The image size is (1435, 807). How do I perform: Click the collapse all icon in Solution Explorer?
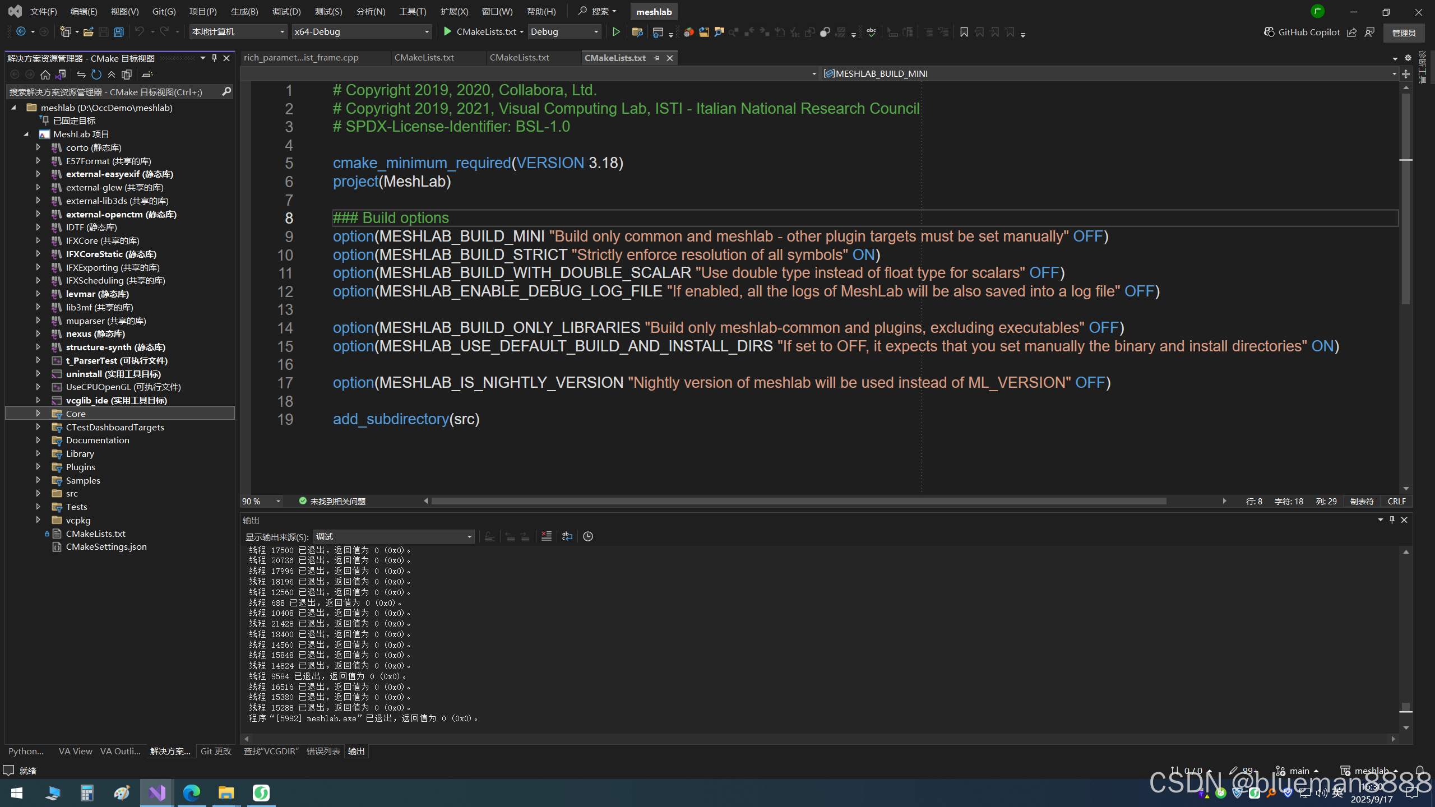point(112,75)
